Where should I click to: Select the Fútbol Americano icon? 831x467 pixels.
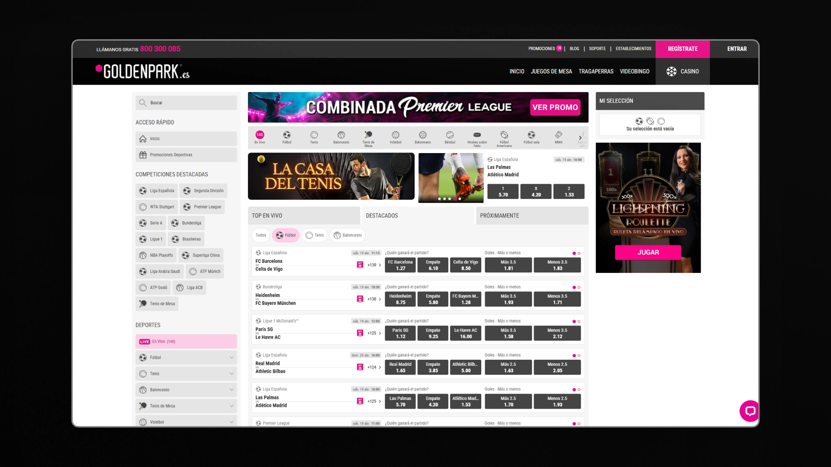point(504,138)
